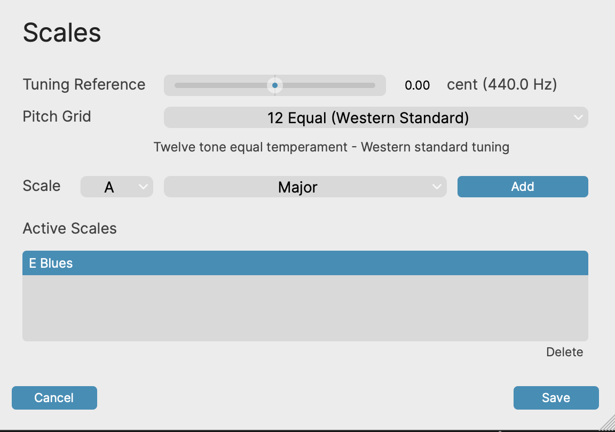Screen dimensions: 615x432
Task: Click the cent (440.0 Hz) readout
Action: pyautogui.click(x=502, y=85)
